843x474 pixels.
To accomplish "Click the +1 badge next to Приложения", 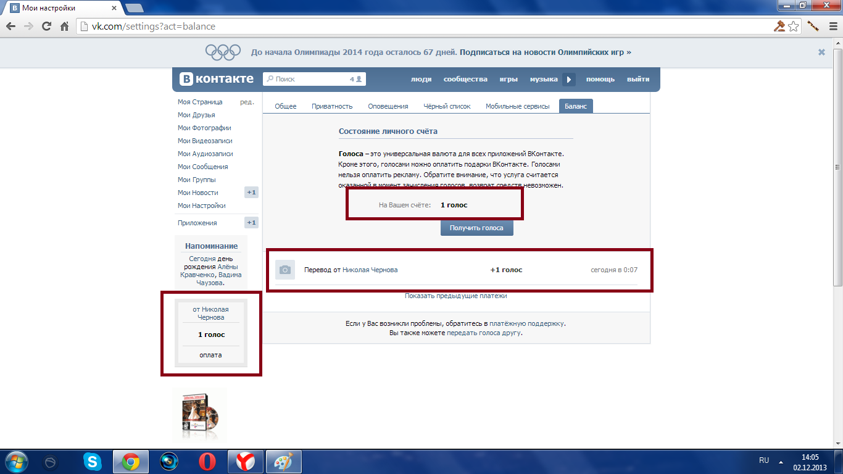I will pyautogui.click(x=251, y=223).
